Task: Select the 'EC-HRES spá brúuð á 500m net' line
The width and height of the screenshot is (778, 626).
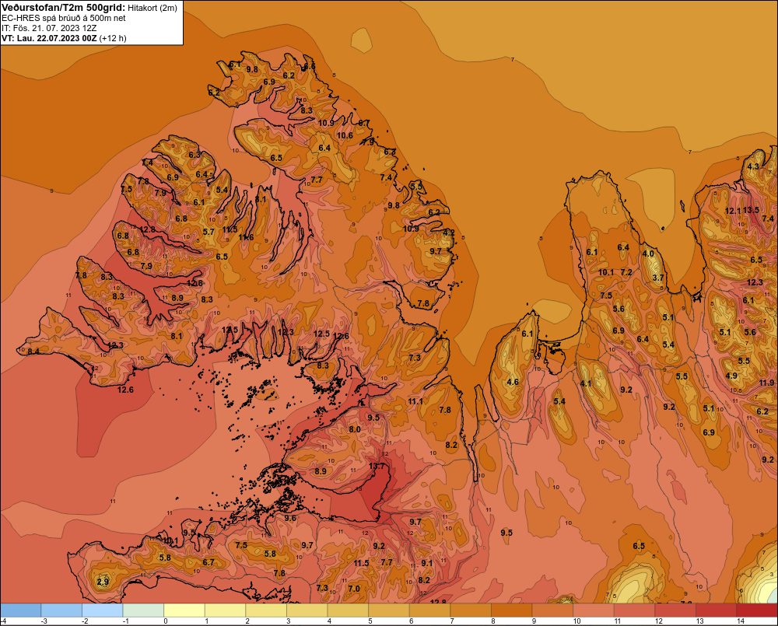Action: click(x=64, y=18)
